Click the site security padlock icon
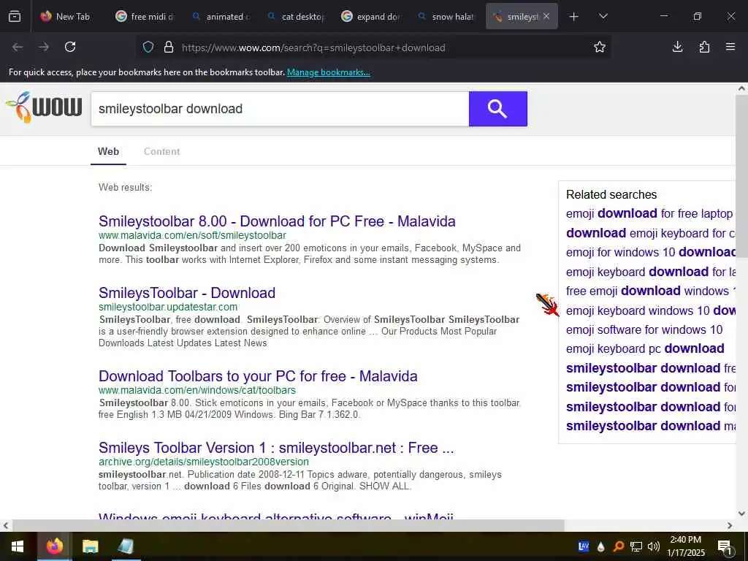Screen dimensions: 748x561 pyautogui.click(x=169, y=47)
